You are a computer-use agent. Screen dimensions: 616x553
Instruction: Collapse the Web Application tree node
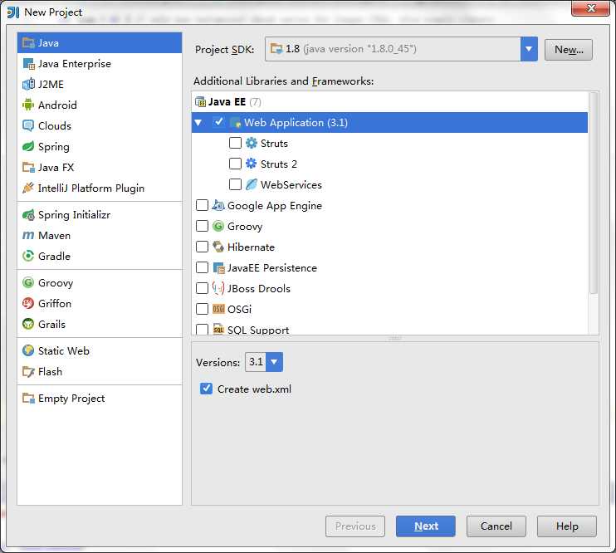[198, 123]
